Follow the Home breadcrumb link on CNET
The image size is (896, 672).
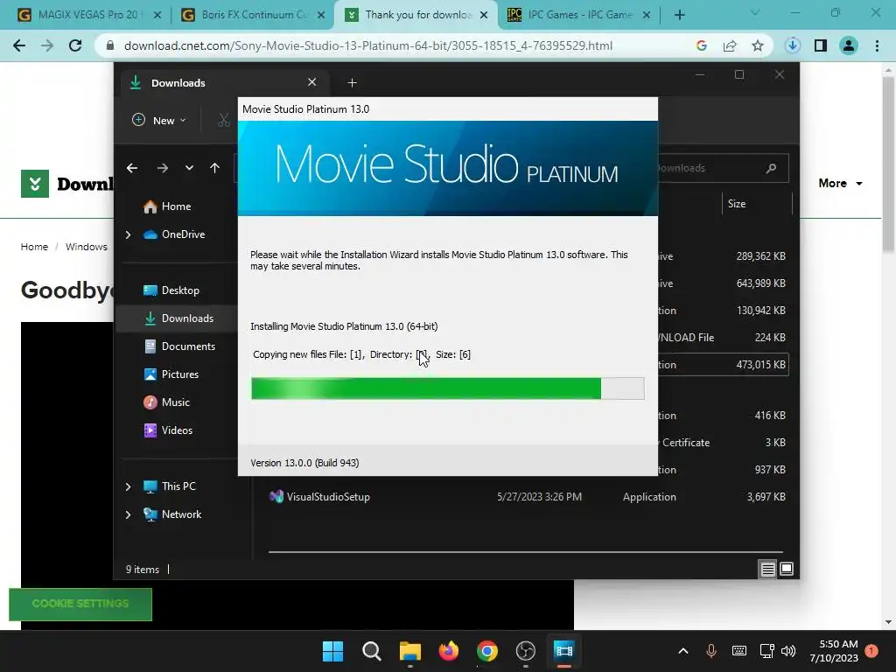coord(34,247)
